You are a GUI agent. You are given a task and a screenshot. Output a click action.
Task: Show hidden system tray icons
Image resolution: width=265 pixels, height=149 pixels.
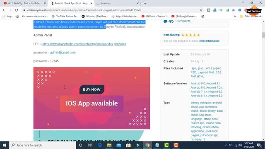point(226,145)
